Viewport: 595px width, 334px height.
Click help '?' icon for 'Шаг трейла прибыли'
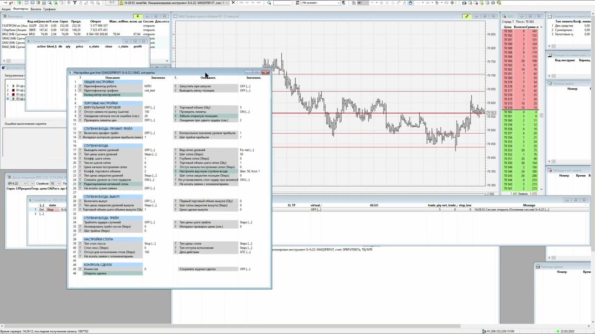click(175, 137)
